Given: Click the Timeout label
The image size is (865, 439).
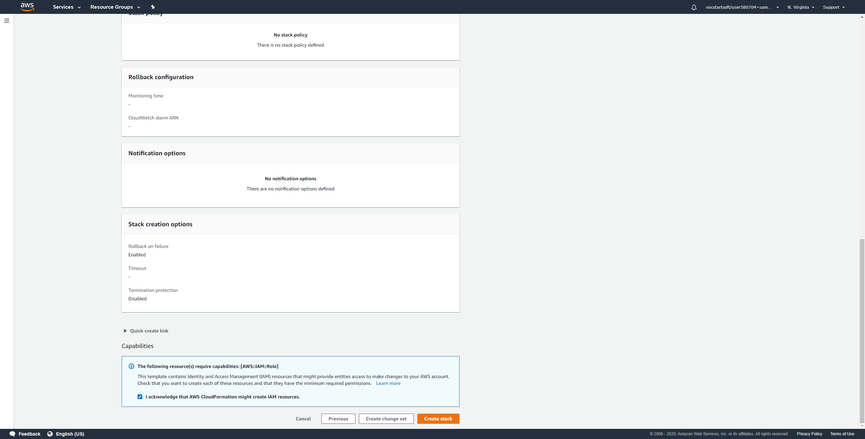Looking at the screenshot, I should tap(137, 268).
